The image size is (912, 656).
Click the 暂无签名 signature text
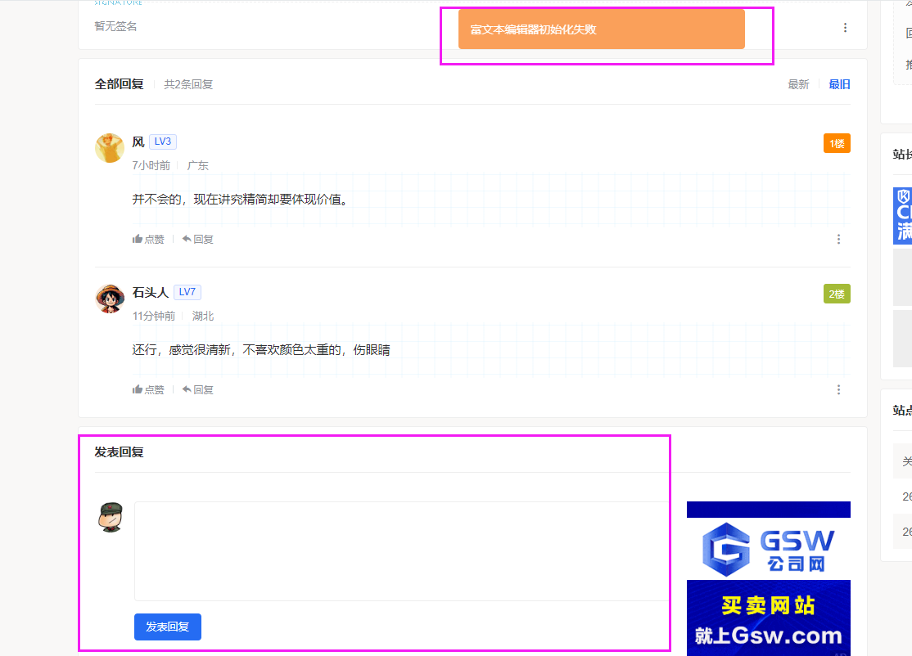(115, 27)
